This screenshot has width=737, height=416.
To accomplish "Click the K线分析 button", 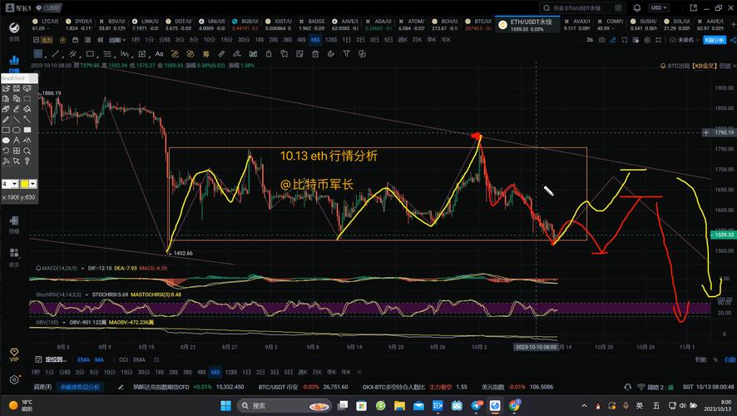I will coord(714,39).
